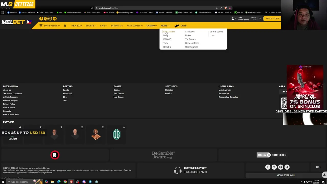Screen dimensions: 327x184
Task: Refresh account balance icon
Action: coord(260,19)
